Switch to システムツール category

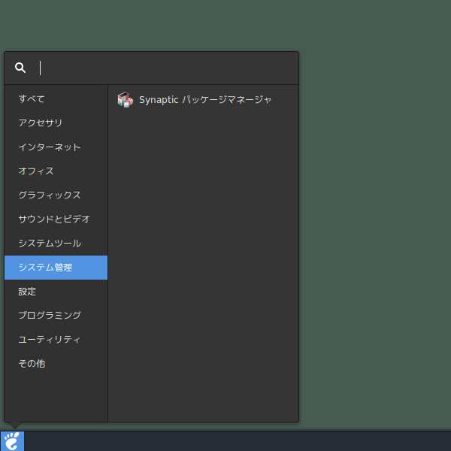[x=56, y=244]
